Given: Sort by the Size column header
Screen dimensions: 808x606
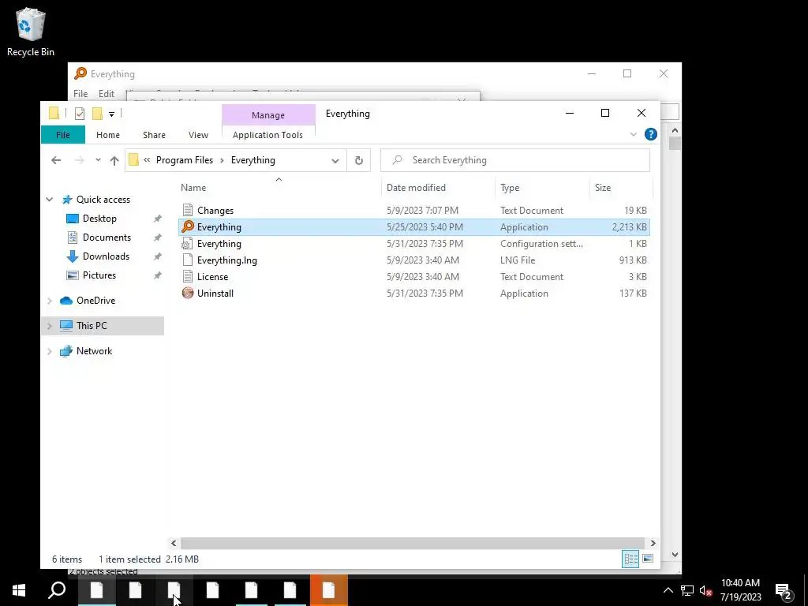Looking at the screenshot, I should (x=621, y=188).
